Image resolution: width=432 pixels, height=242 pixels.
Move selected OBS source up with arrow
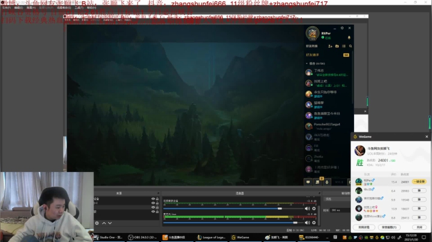(x=104, y=223)
